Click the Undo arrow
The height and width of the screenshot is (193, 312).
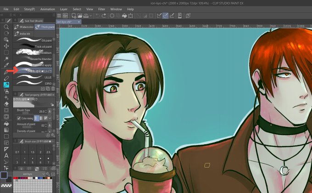[97, 16]
